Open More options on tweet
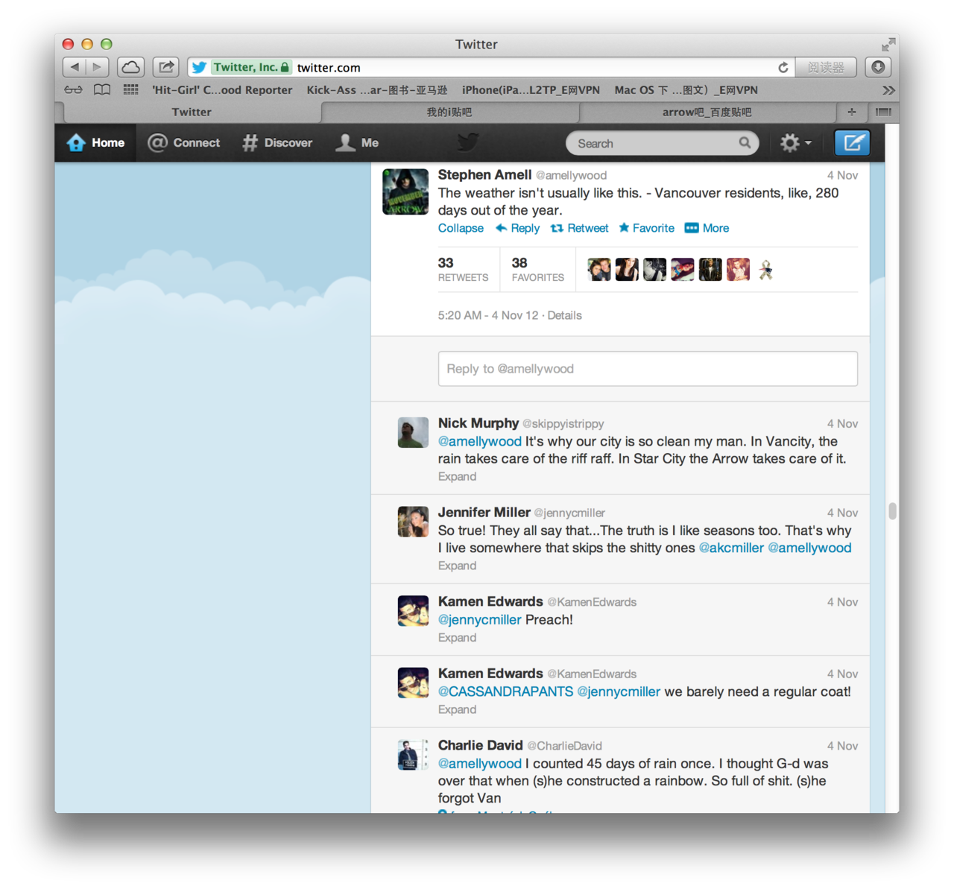Viewport: 954px width, 889px height. coord(707,228)
